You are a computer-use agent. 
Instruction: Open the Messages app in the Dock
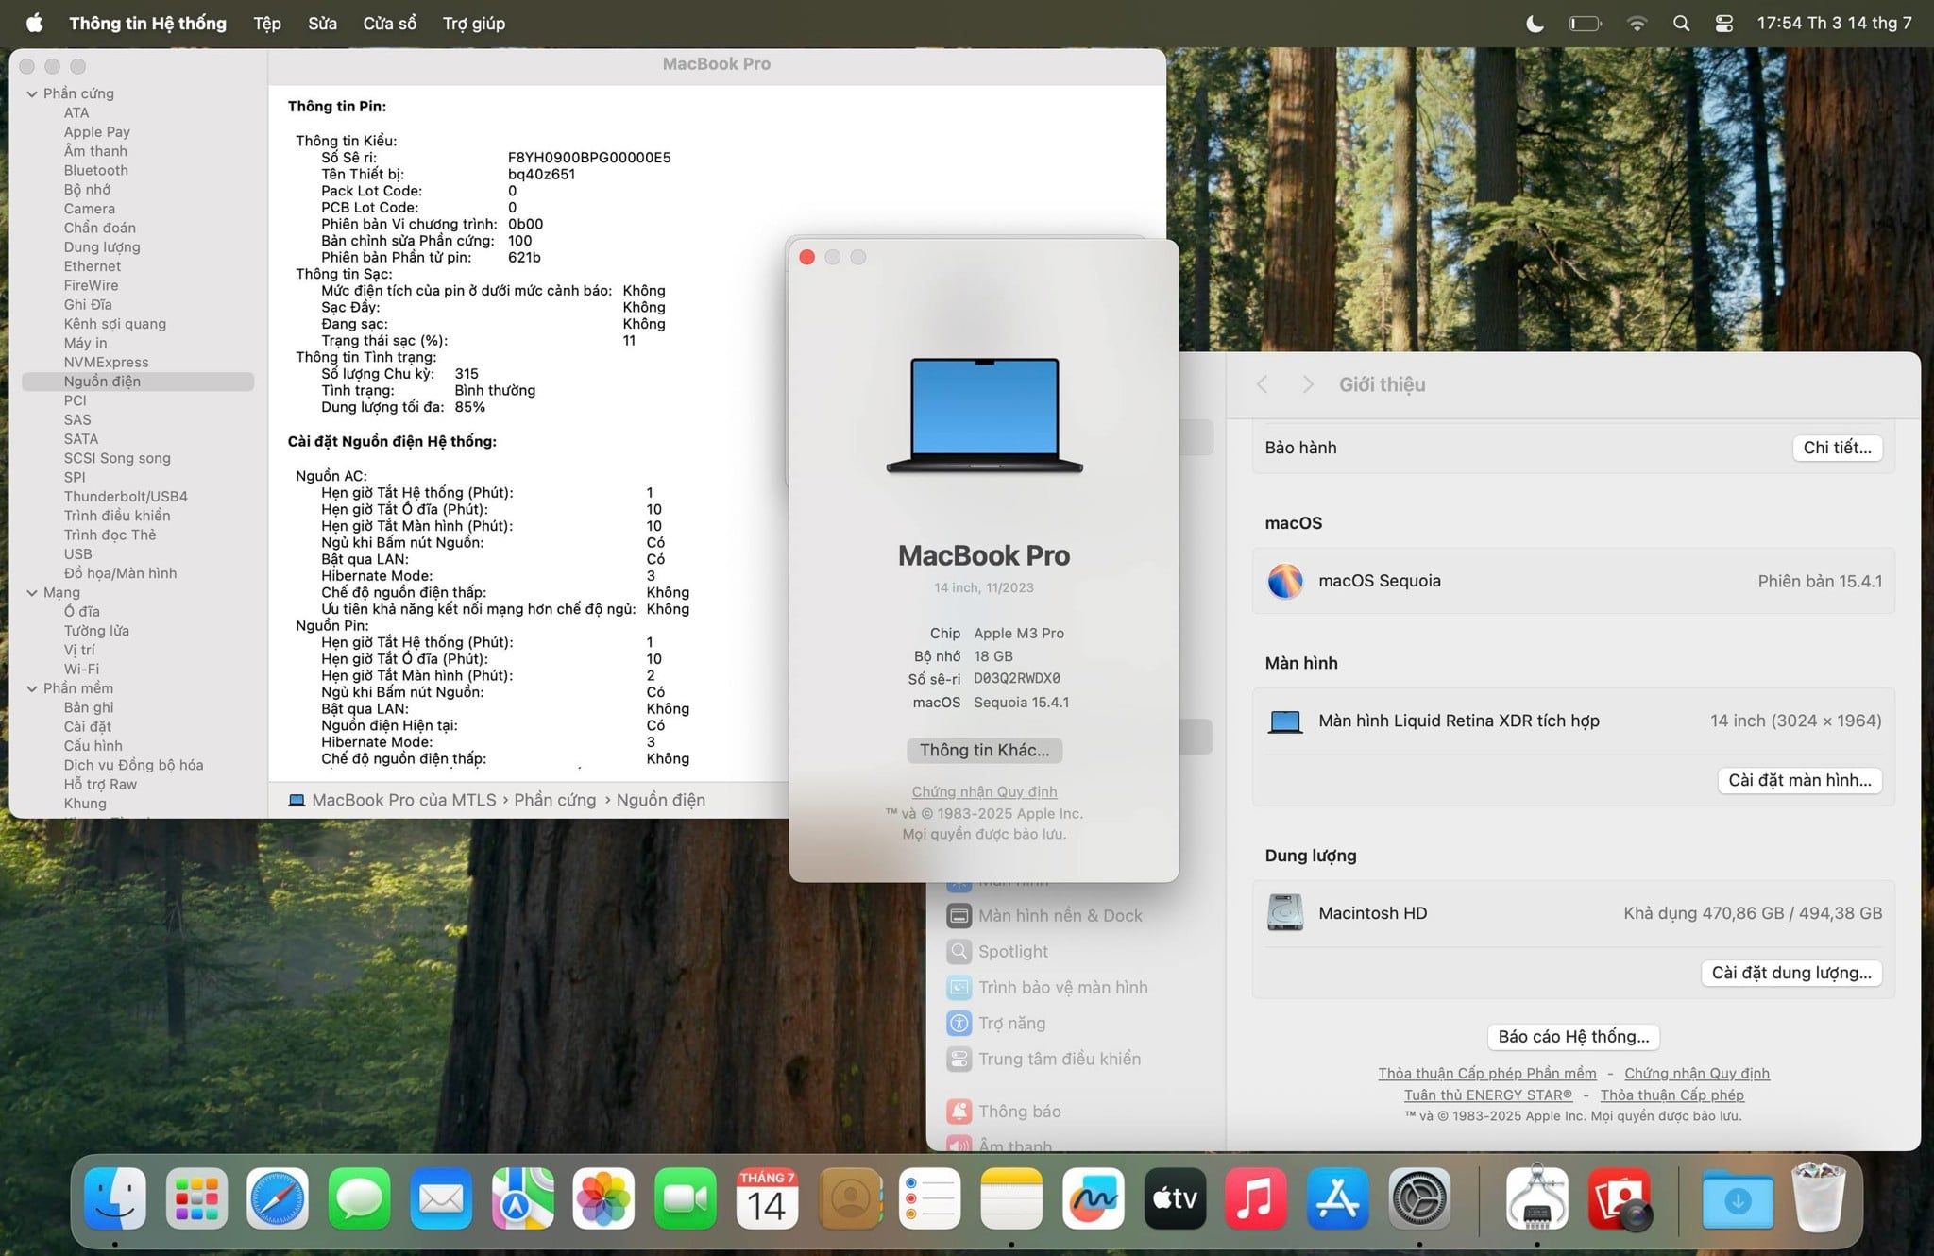point(359,1198)
